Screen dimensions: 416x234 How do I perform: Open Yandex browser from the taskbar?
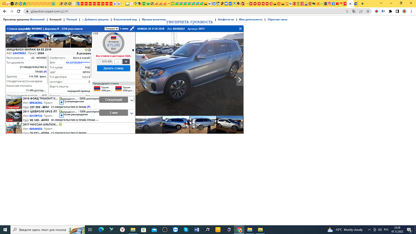[122, 230]
